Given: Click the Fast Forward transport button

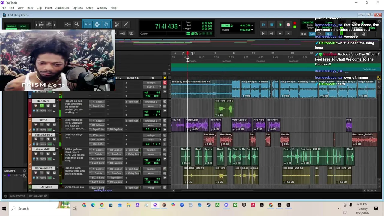Looking at the screenshot, I should pyautogui.click(x=280, y=34).
